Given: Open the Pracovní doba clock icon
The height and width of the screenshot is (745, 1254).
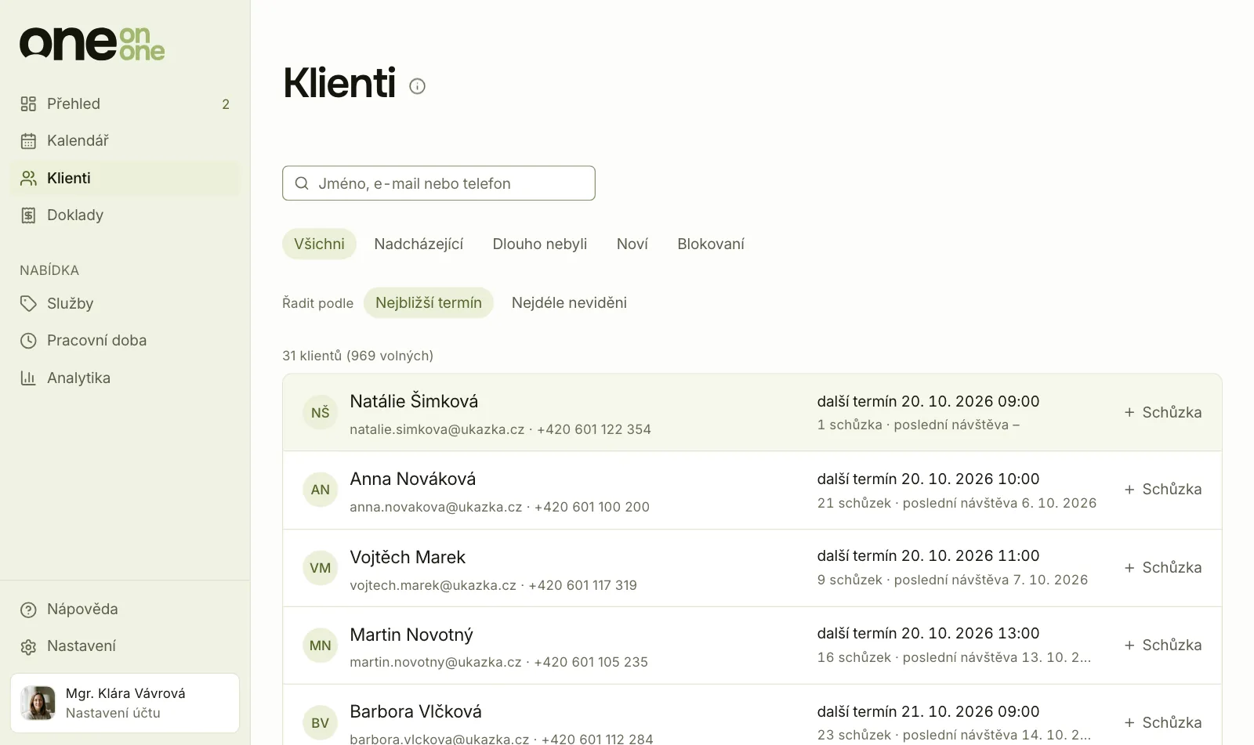Looking at the screenshot, I should pyautogui.click(x=28, y=341).
